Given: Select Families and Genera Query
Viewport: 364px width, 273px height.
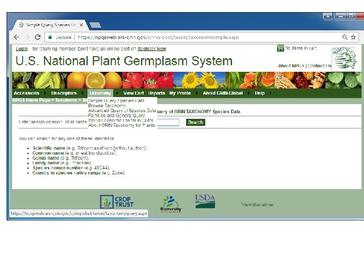Looking at the screenshot, I should tap(117, 115).
